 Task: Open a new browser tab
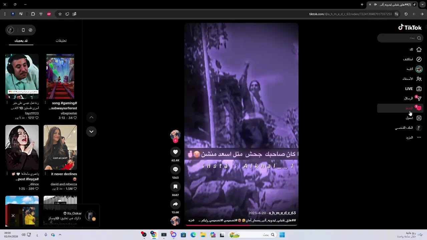362,4
